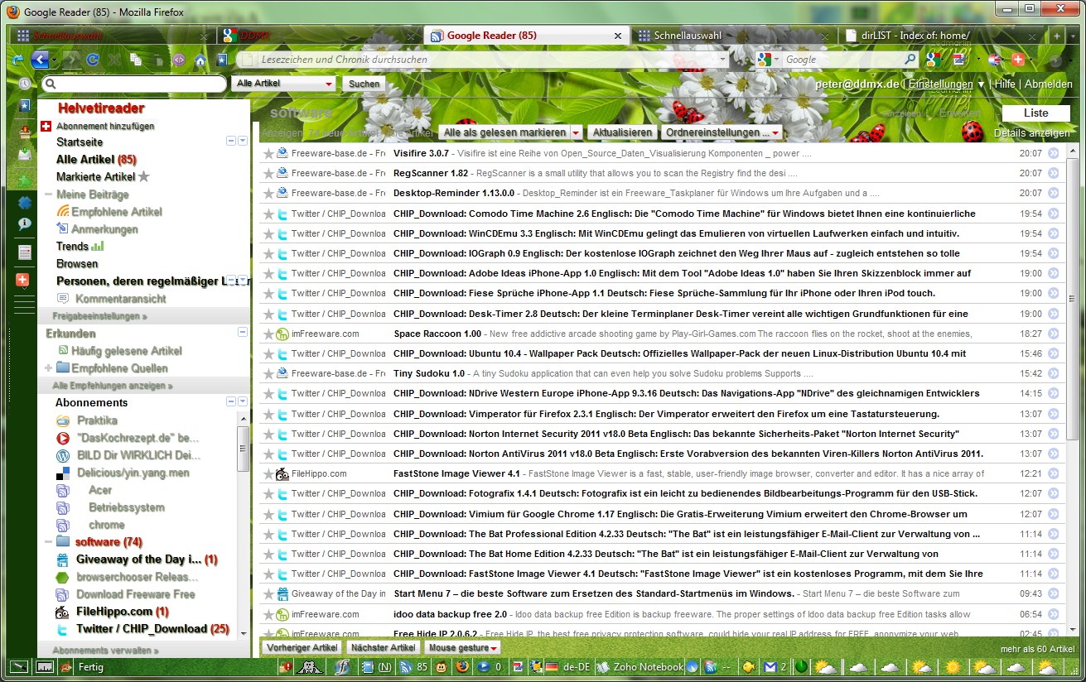This screenshot has height=682, width=1086.
Task: Select the Liste view tab
Action: point(1035,113)
